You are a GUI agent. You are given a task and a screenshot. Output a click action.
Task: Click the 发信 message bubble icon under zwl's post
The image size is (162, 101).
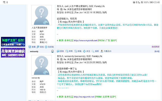38,47
